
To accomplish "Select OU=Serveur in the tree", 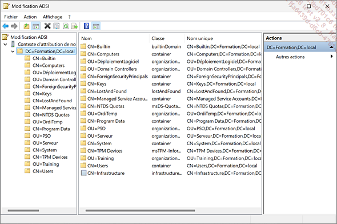I will point(45,143).
